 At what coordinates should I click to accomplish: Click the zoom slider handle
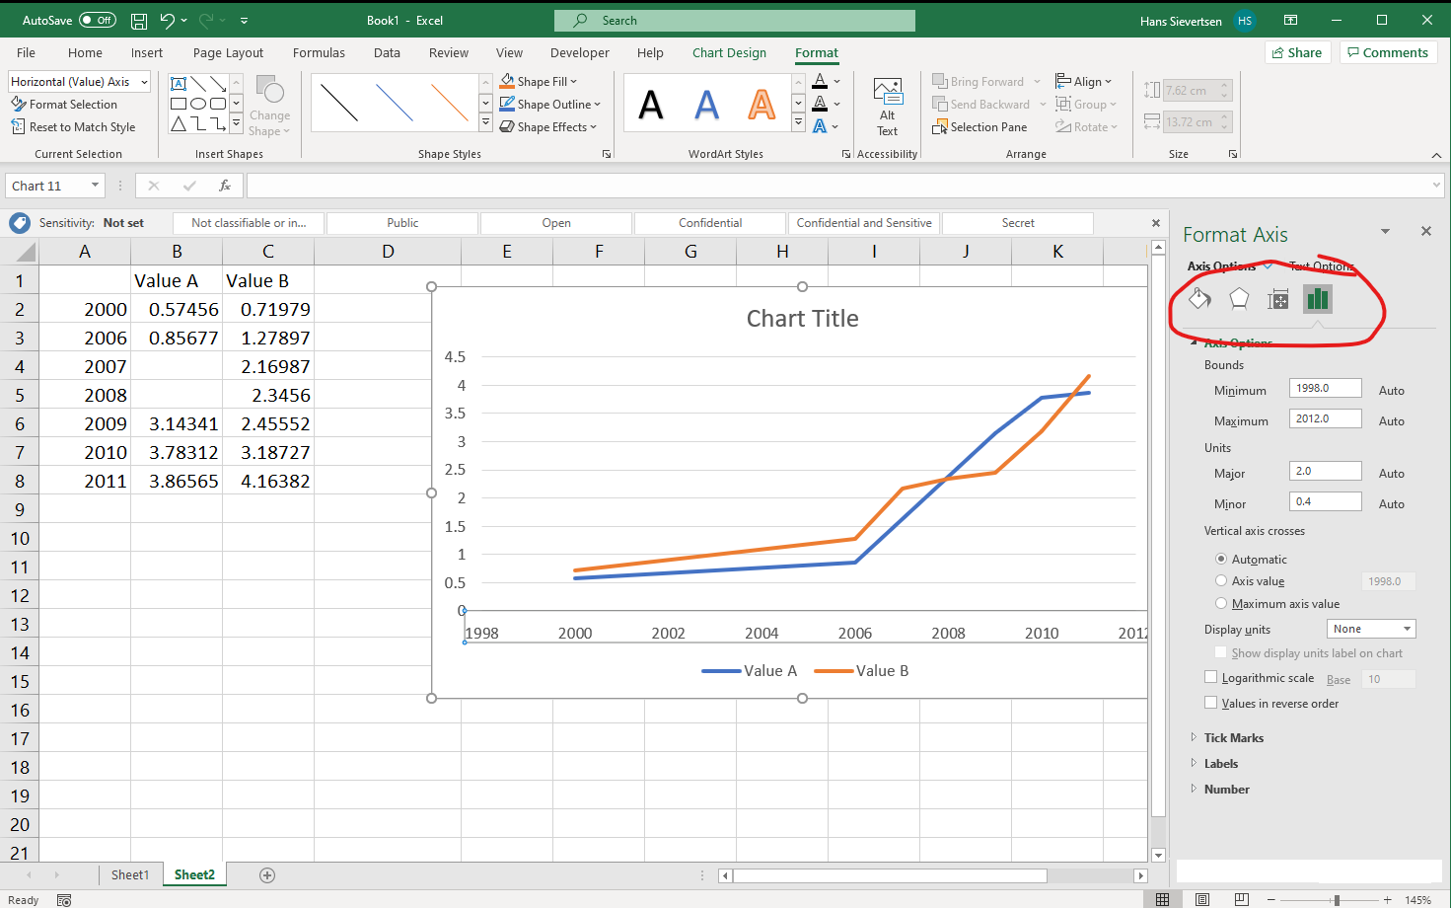[x=1337, y=900]
